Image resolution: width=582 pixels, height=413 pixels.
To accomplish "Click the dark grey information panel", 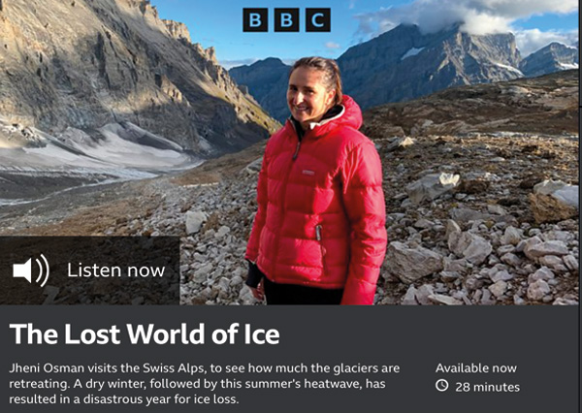I will click(x=291, y=359).
